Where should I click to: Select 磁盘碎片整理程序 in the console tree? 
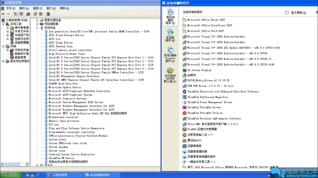(x=22, y=54)
